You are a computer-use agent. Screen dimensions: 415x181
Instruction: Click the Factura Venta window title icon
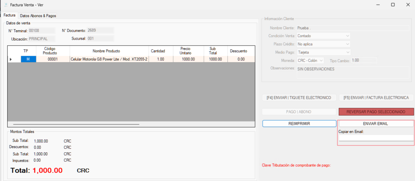point(5,5)
